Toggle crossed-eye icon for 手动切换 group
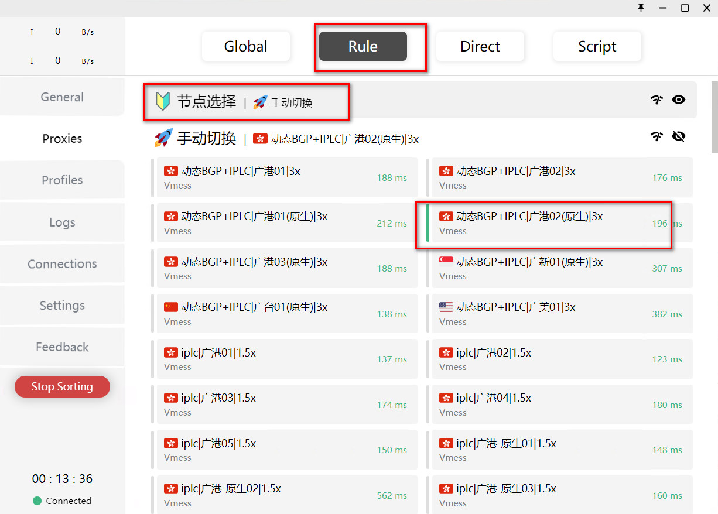Viewport: 718px width, 514px height. click(678, 136)
